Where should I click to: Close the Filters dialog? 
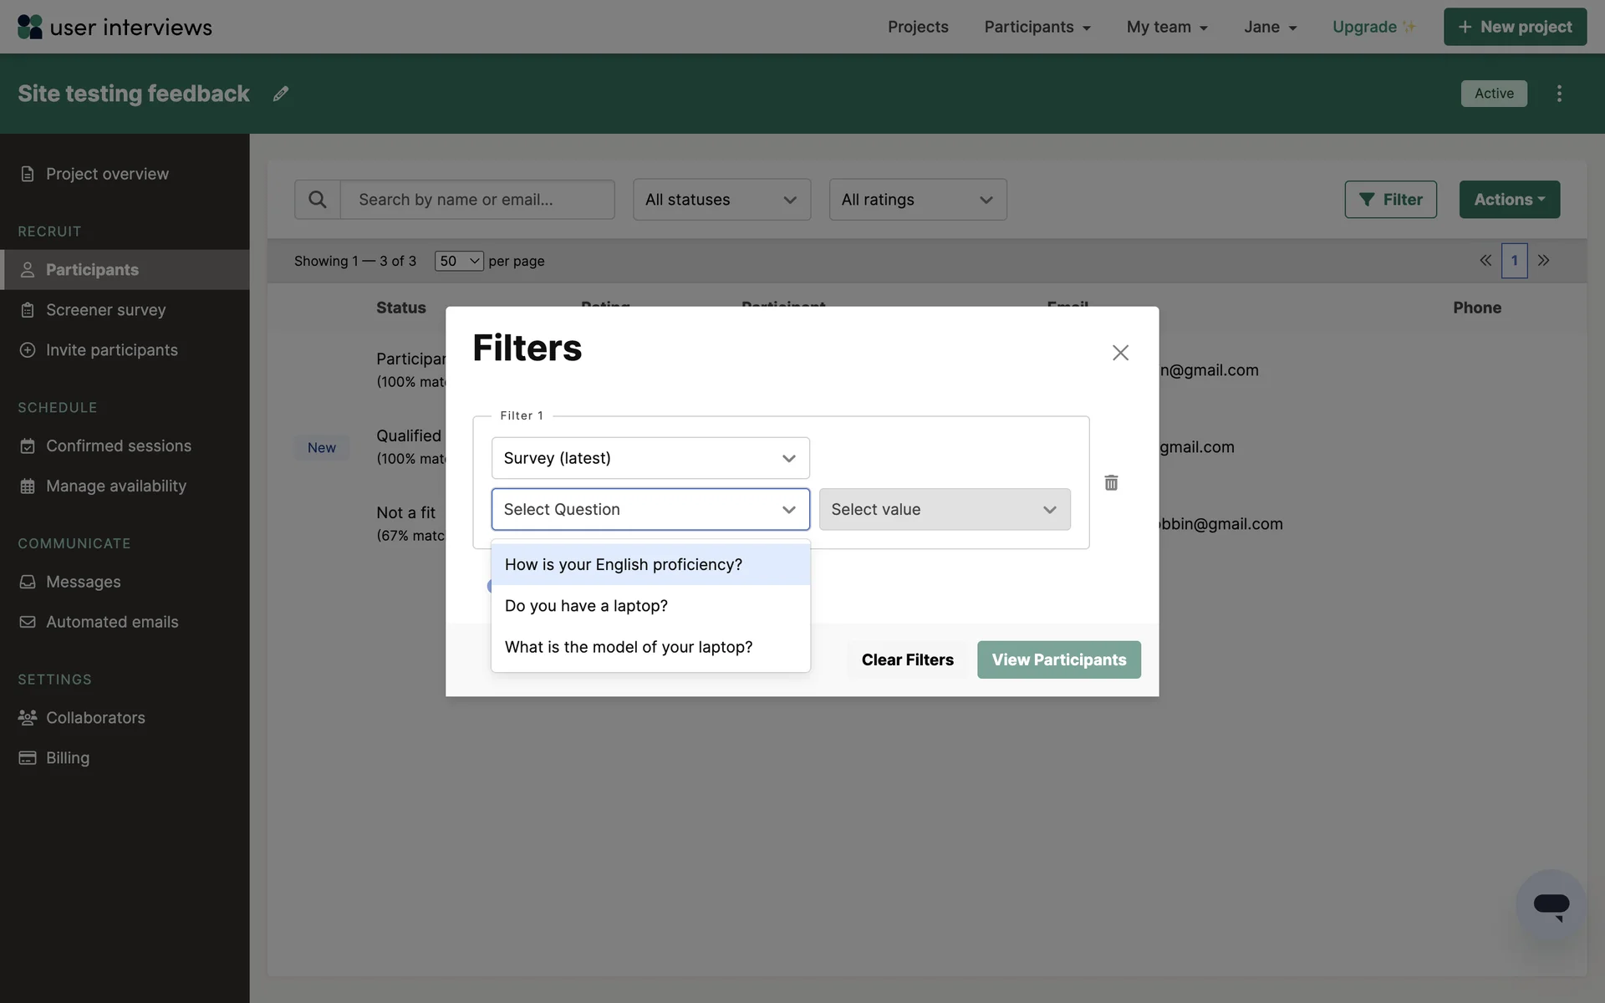[x=1120, y=353]
